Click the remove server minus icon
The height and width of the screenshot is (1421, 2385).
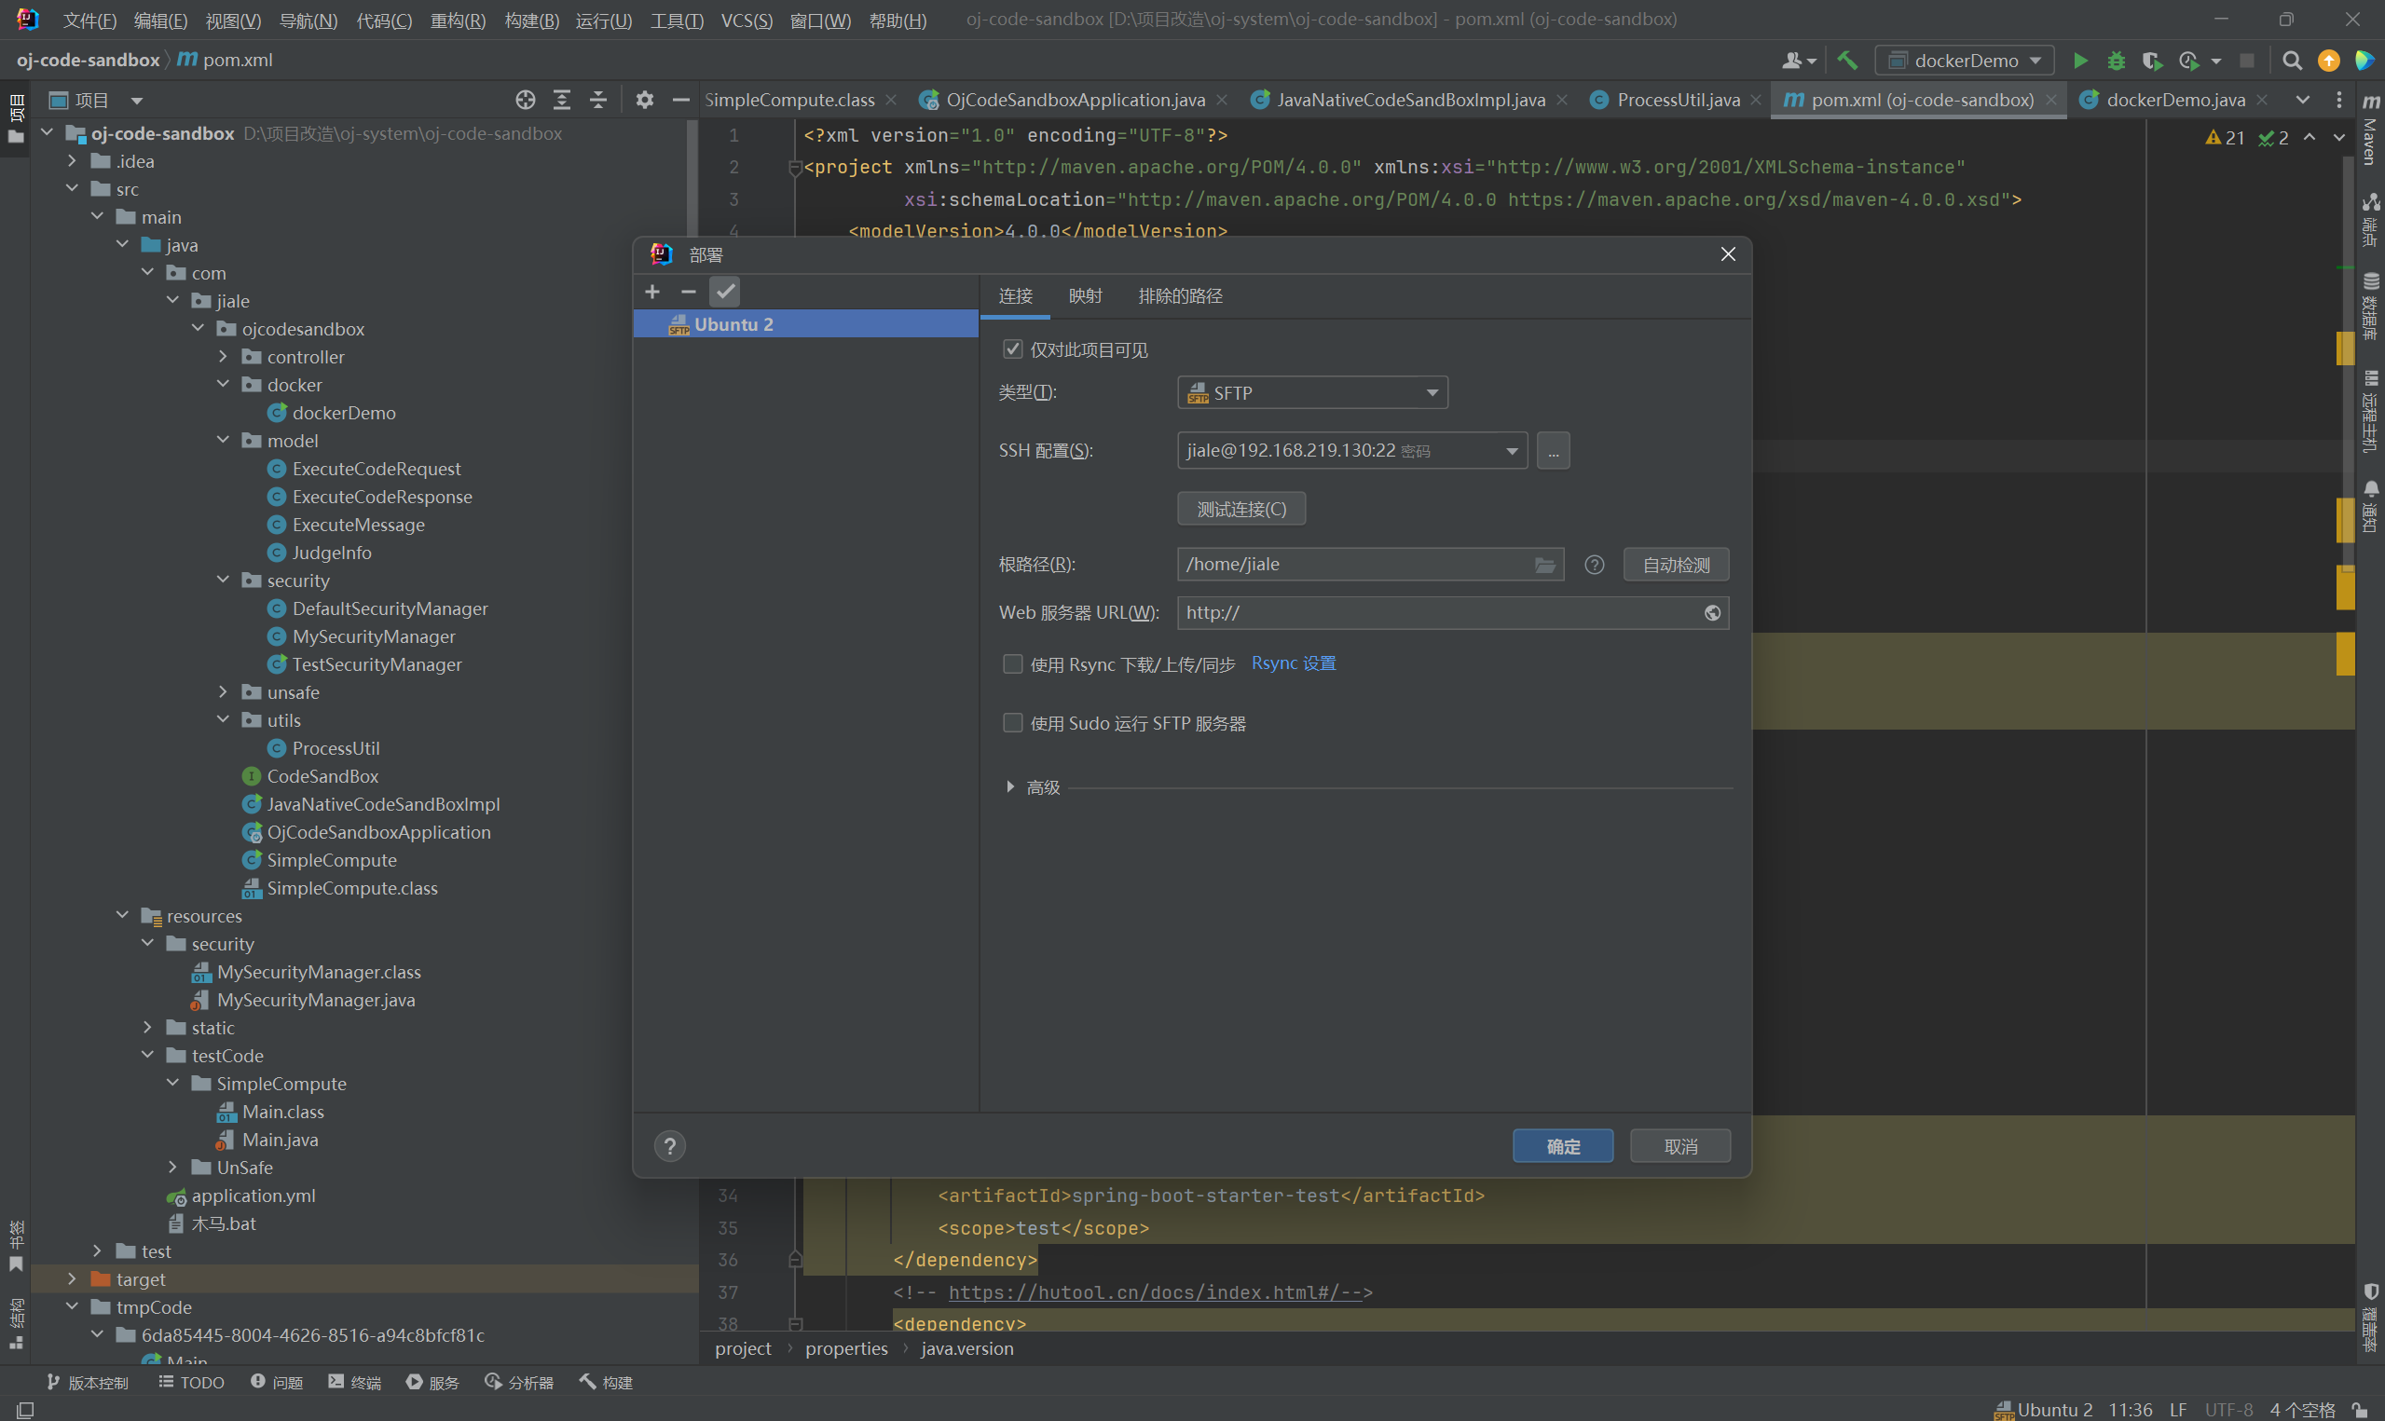click(689, 291)
